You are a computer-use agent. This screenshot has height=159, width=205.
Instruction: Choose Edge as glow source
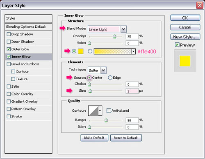pos(110,77)
